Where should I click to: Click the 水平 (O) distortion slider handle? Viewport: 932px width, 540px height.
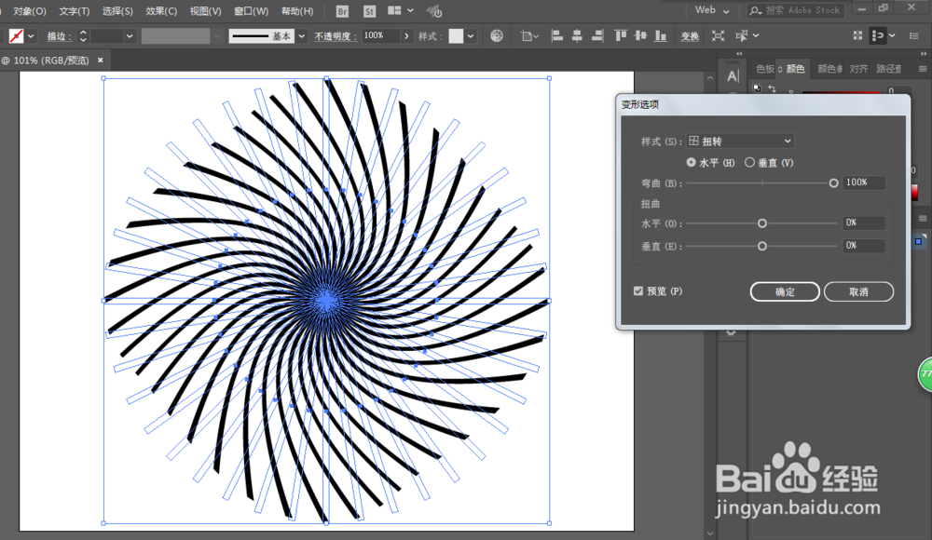point(762,223)
